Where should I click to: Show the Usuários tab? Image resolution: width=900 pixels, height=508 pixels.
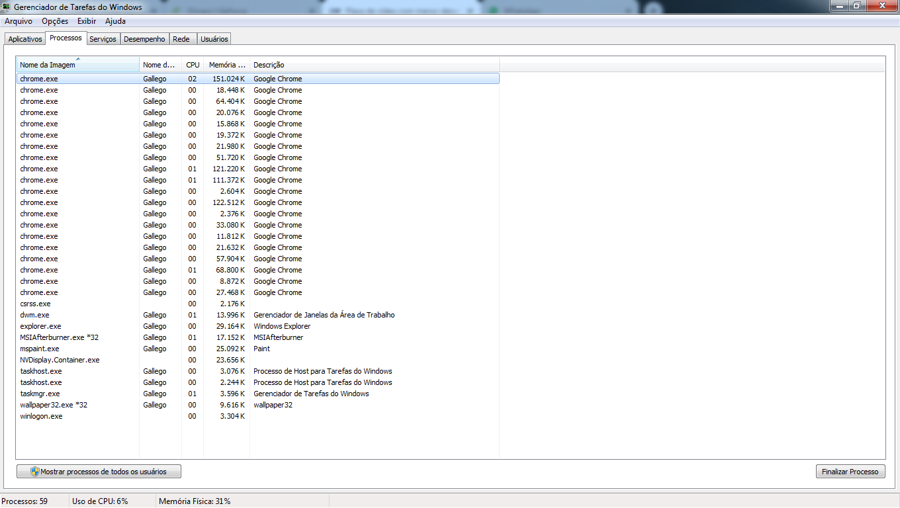[x=214, y=39]
